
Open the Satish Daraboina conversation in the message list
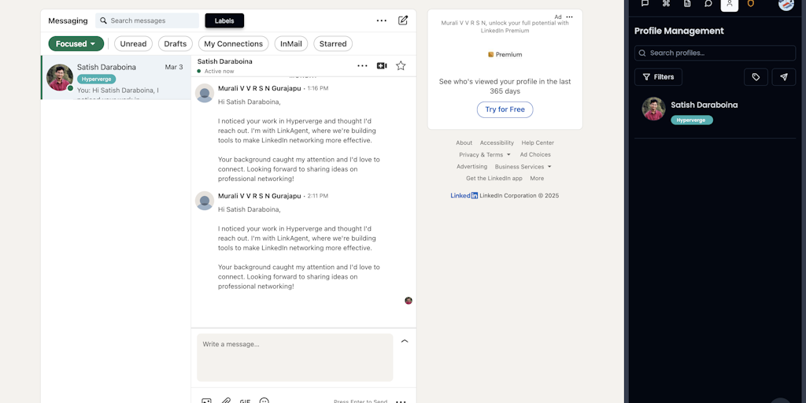(116, 78)
